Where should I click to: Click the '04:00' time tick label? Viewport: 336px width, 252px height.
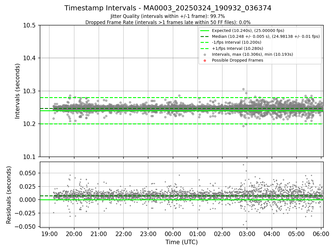(x=272, y=234)
